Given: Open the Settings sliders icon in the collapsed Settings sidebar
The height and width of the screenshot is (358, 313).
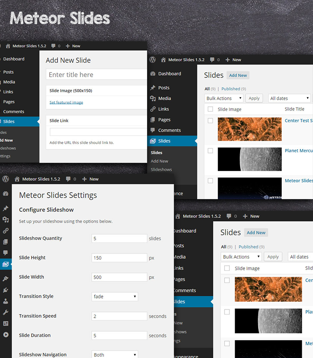Looking at the screenshot, I should coord(5,323).
